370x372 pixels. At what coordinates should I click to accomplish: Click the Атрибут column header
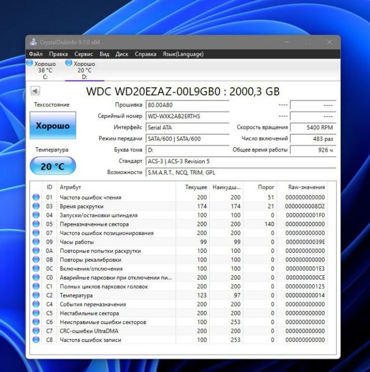(116, 187)
